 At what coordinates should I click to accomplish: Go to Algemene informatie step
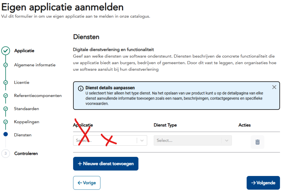click(x=35, y=65)
